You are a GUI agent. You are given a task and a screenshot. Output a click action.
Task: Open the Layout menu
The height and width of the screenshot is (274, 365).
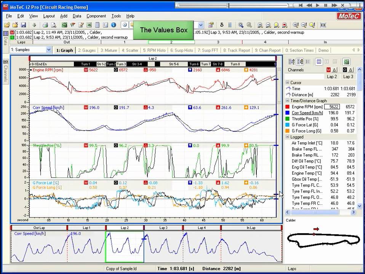49,16
